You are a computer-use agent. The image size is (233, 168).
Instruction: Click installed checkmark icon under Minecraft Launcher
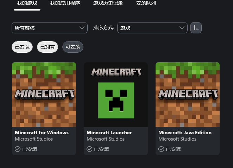pyautogui.click(x=89, y=149)
